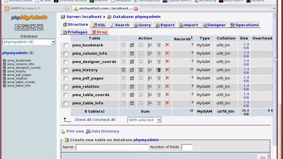Insert icon for pma_relation row

149,87
